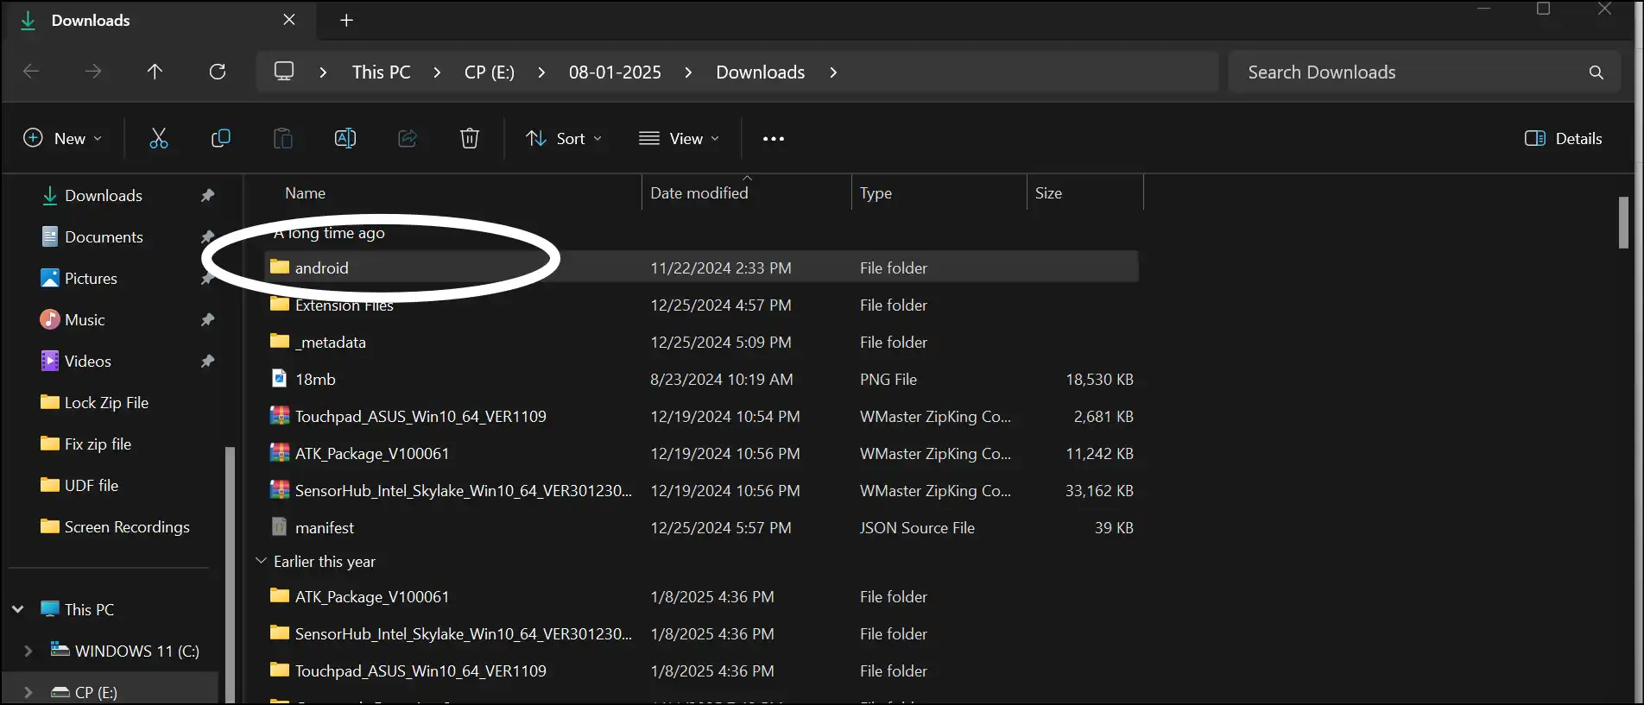
Task: Click the A long time ago group header
Action: pyautogui.click(x=329, y=233)
